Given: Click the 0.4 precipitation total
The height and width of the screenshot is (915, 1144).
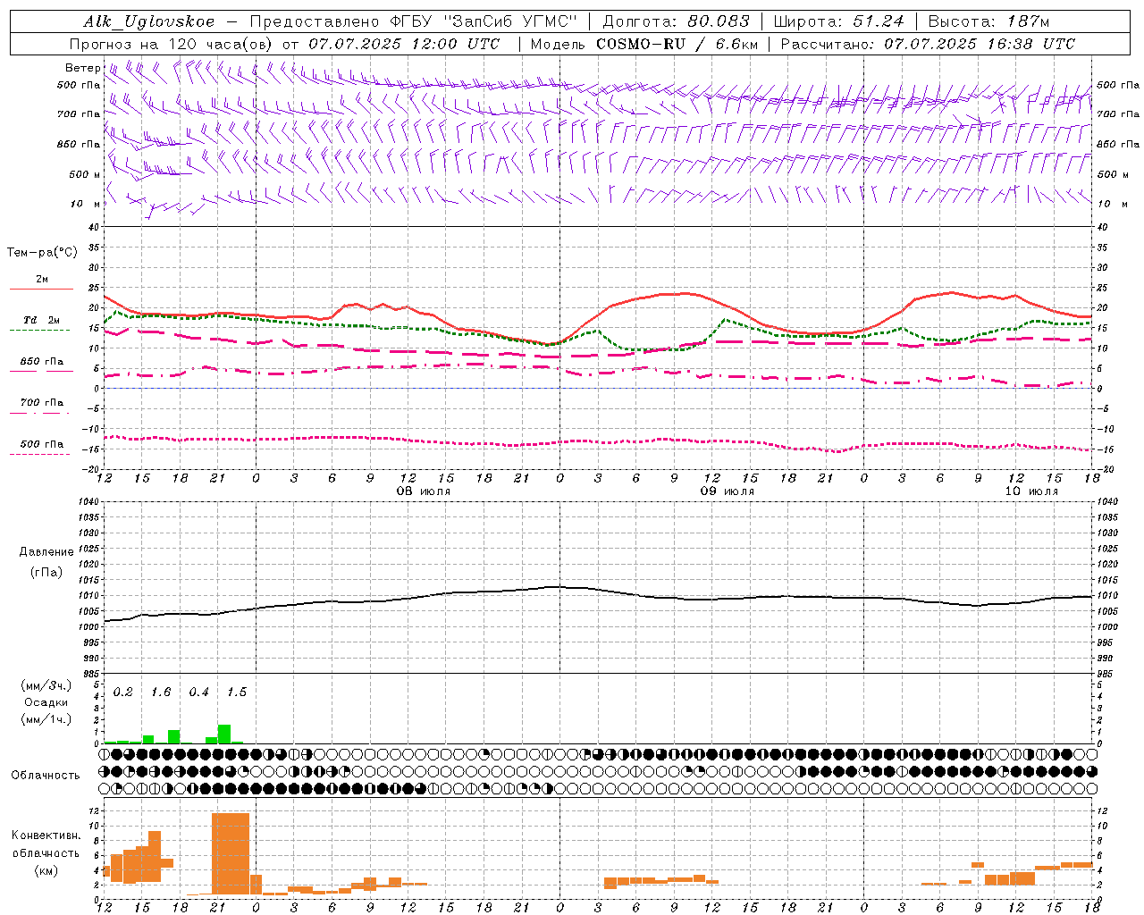Looking at the screenshot, I should (198, 693).
